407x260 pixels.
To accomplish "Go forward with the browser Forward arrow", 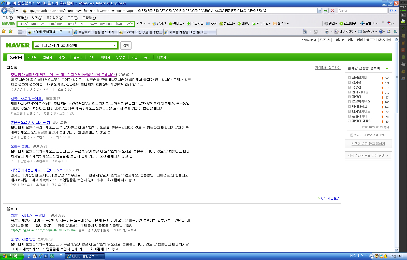I will tap(11, 11).
